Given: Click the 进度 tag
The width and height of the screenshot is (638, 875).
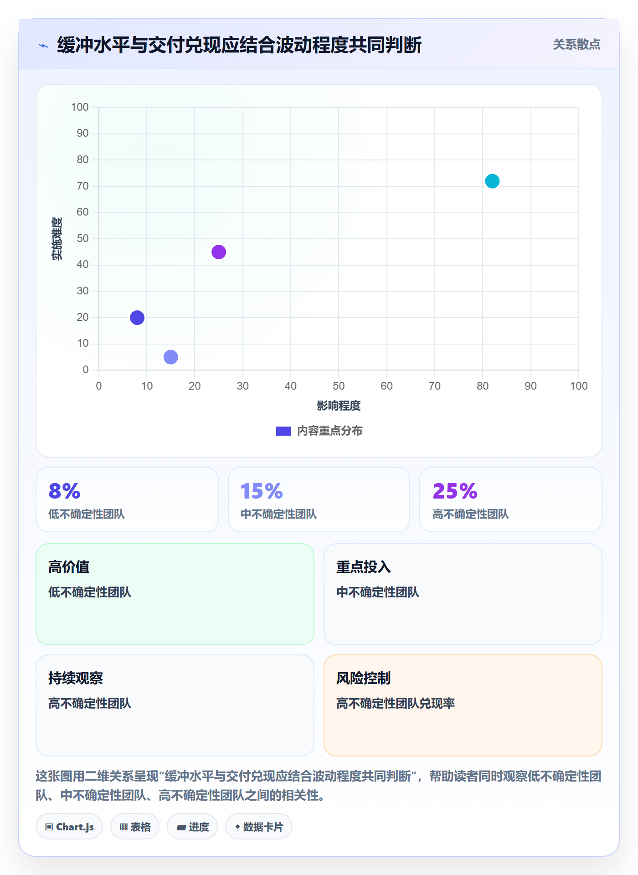Looking at the screenshot, I should [192, 827].
